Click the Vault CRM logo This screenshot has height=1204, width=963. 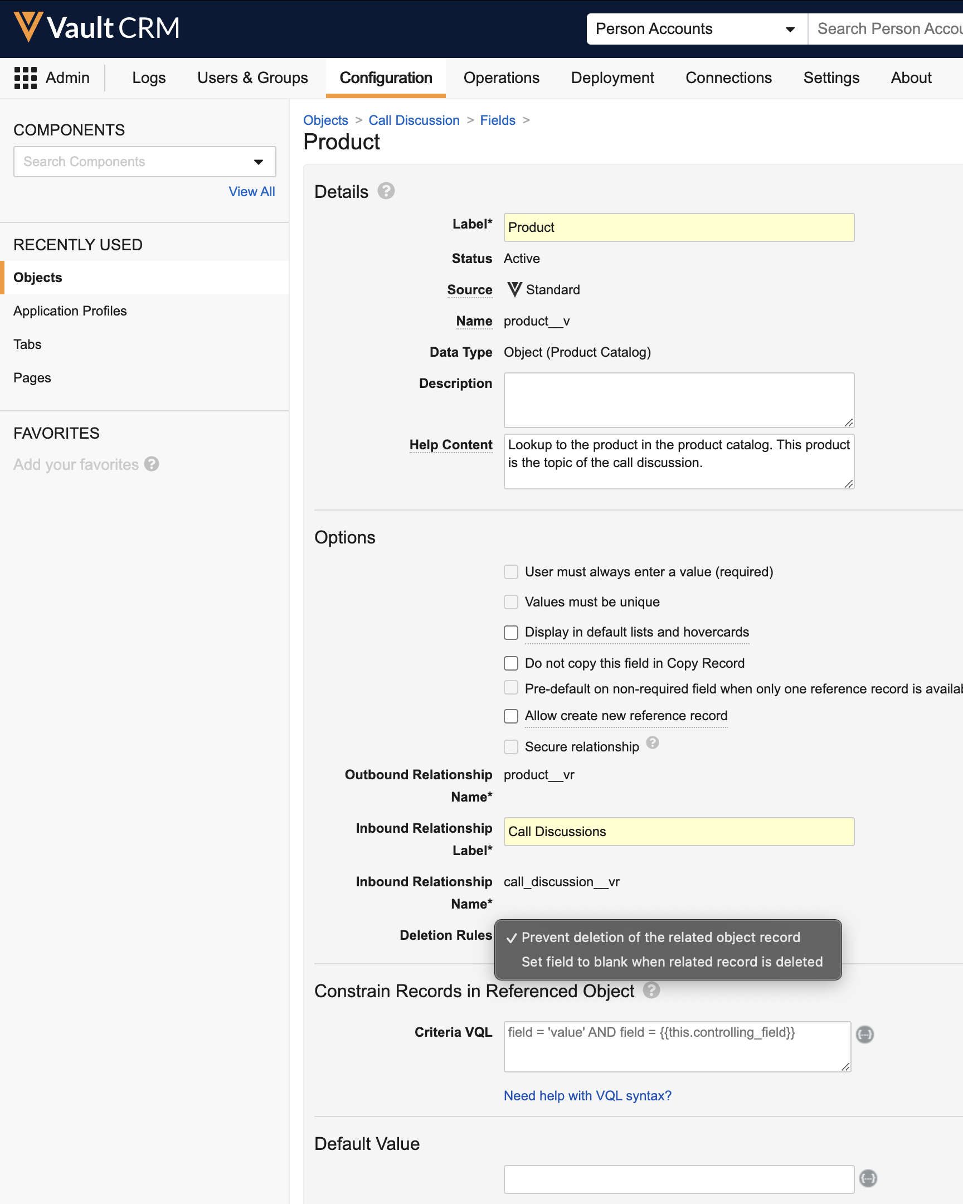click(x=96, y=27)
